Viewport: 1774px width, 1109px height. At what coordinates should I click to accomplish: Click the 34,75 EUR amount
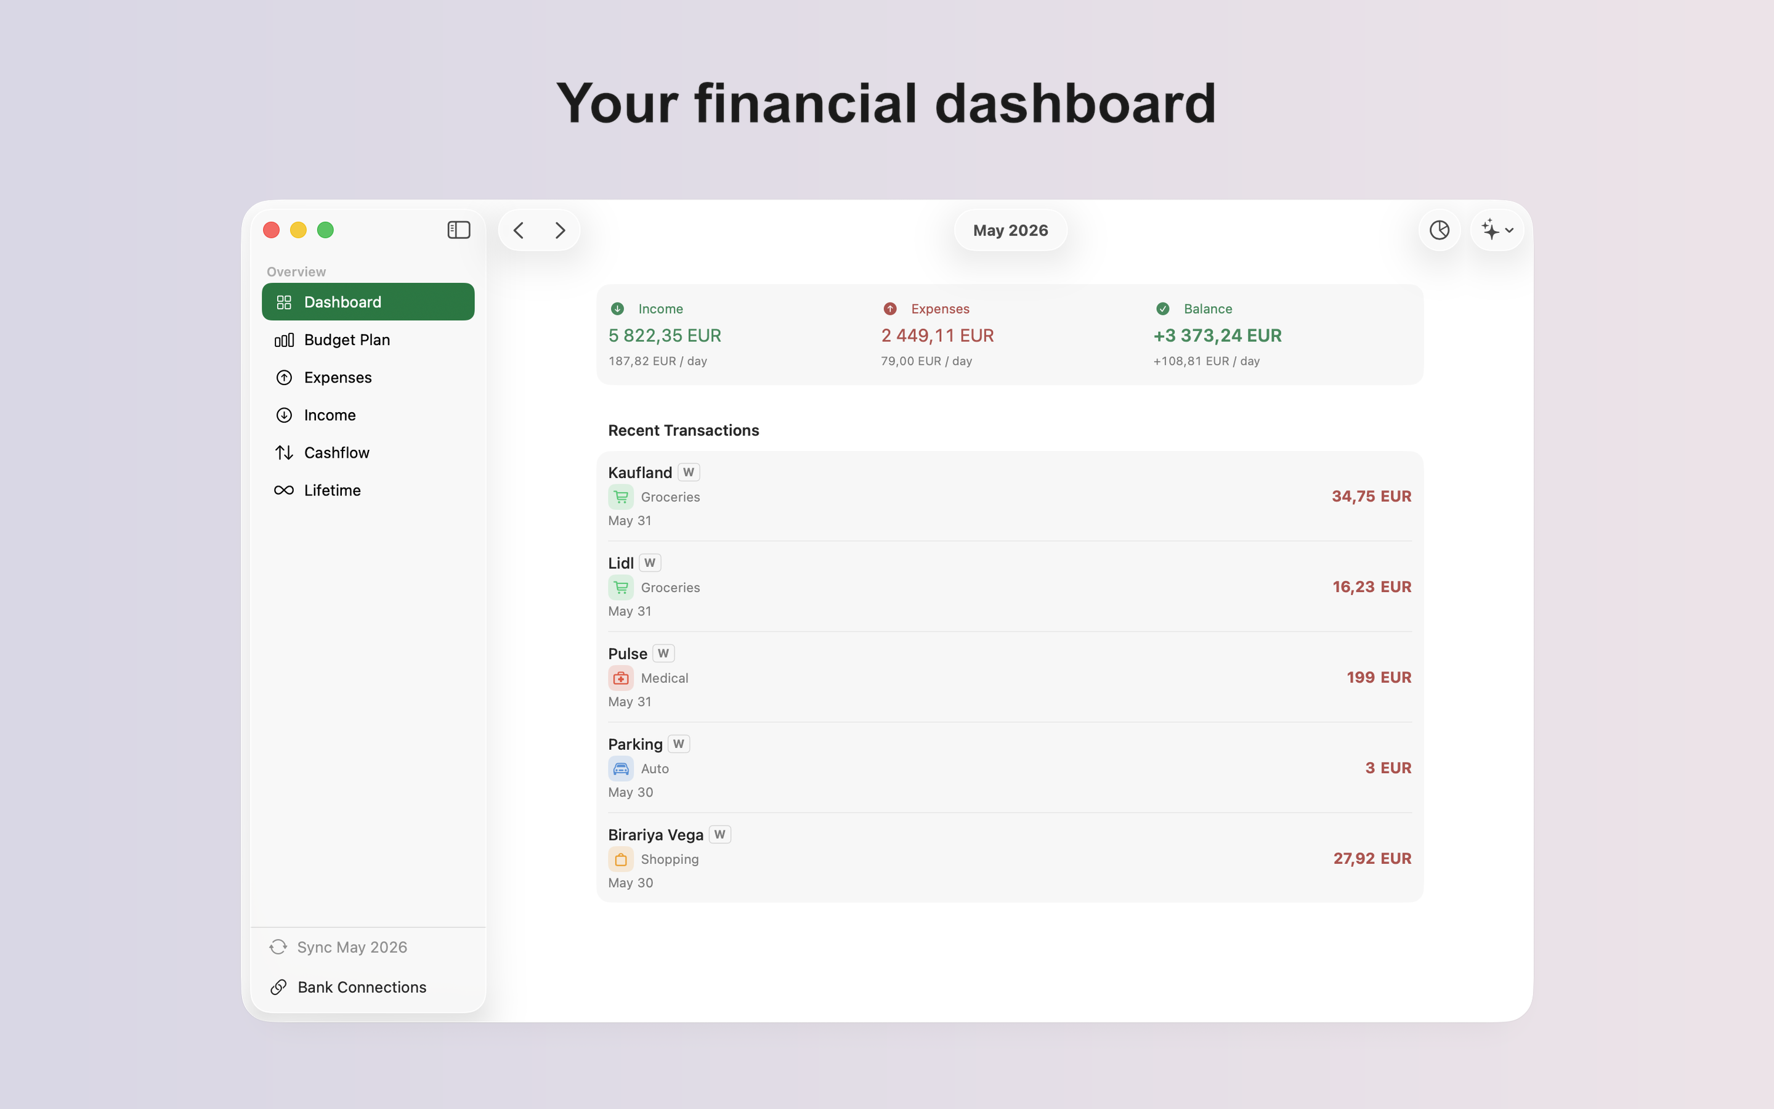1372,496
